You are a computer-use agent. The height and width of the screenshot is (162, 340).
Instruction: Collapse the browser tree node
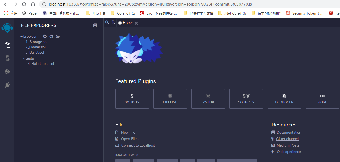click(x=22, y=37)
